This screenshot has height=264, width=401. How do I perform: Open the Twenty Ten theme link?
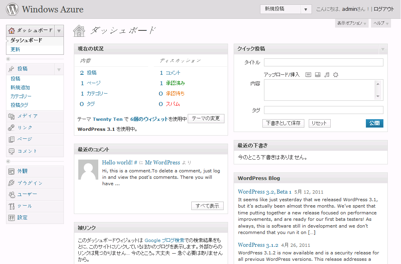[x=108, y=119]
